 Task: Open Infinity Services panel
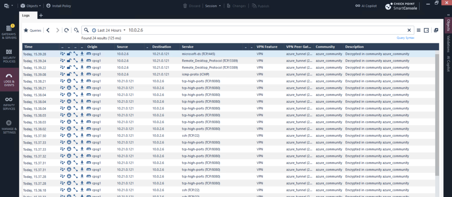[9, 104]
